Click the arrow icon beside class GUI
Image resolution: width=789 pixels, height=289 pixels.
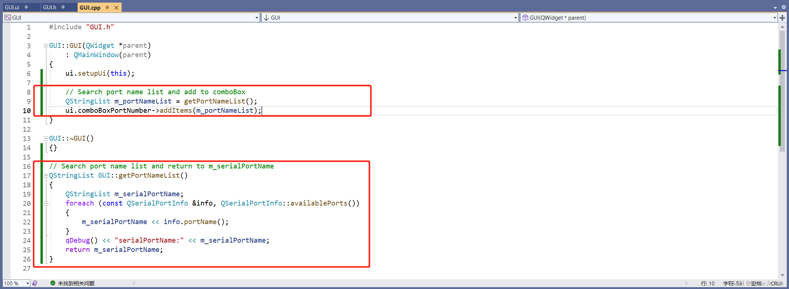266,17
